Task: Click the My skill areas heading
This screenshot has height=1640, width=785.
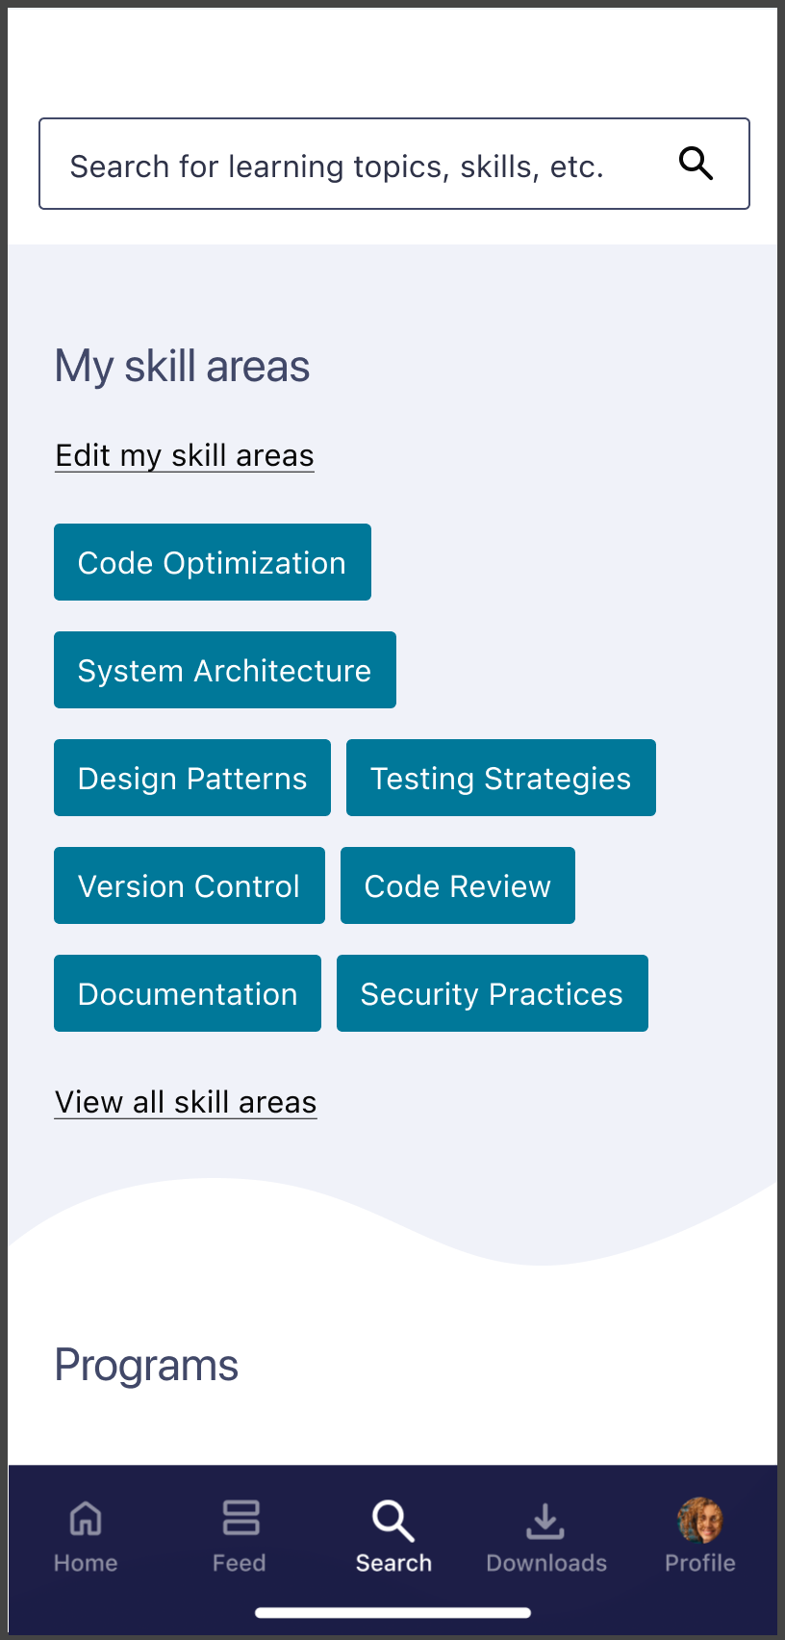Action: point(182,367)
